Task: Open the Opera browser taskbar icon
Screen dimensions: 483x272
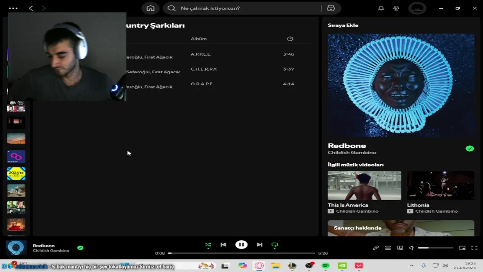Action: pyautogui.click(x=259, y=266)
